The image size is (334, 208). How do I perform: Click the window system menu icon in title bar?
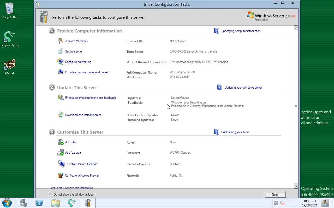coord(38,4)
